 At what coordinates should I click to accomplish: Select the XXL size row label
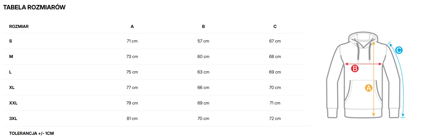tap(13, 103)
